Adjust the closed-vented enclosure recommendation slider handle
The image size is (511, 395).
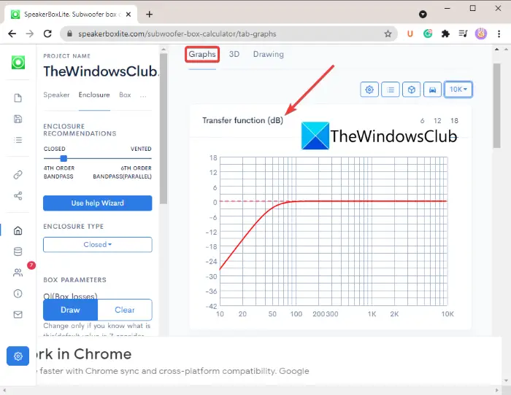point(64,158)
